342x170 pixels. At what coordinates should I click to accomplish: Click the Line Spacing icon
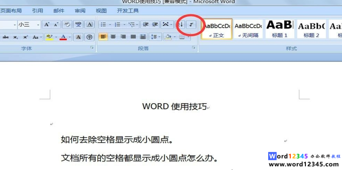click(x=154, y=37)
